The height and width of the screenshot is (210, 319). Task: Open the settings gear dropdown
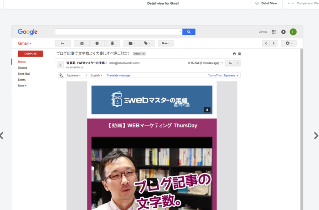(288, 43)
